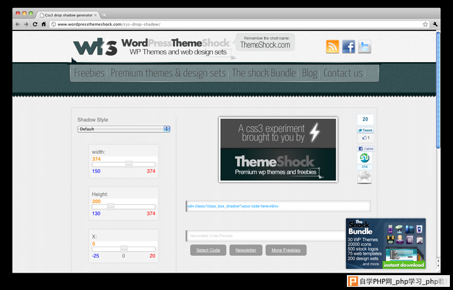453x290 pixels.
Task: Click the div class code field
Action: (x=278, y=206)
